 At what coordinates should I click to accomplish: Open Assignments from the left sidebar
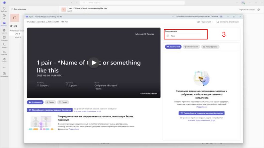(x=4, y=30)
